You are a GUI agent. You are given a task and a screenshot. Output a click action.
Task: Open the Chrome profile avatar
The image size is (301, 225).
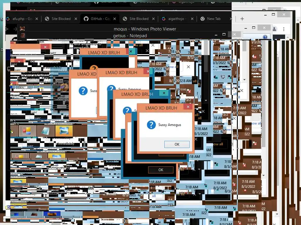point(275,29)
